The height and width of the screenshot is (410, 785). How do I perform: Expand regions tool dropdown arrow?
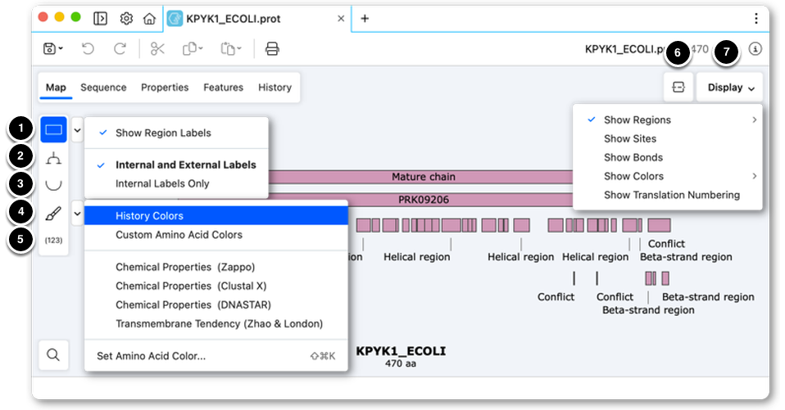click(x=77, y=130)
